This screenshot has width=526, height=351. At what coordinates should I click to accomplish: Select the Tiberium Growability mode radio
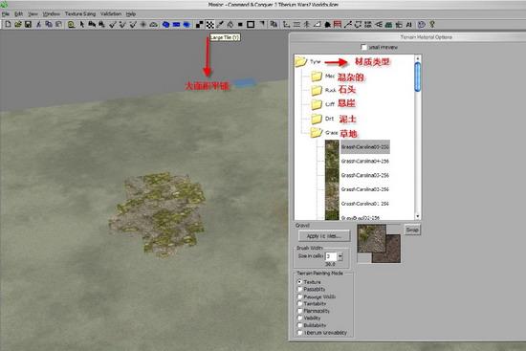tap(299, 333)
